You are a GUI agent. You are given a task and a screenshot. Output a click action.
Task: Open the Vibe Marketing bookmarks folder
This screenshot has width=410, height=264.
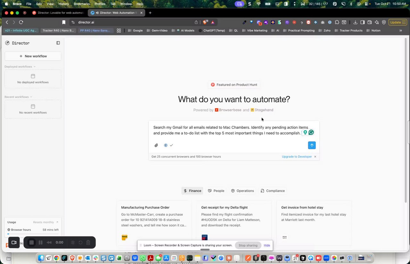255,30
